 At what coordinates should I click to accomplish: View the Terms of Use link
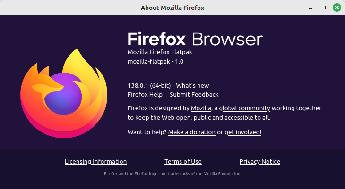tap(183, 162)
